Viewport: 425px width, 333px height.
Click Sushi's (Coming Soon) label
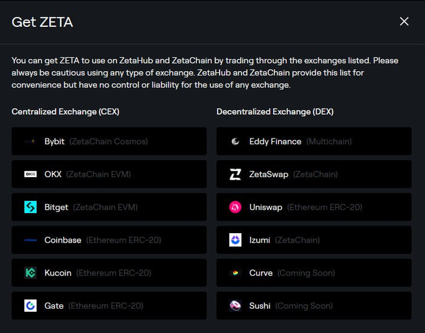tap(304, 306)
